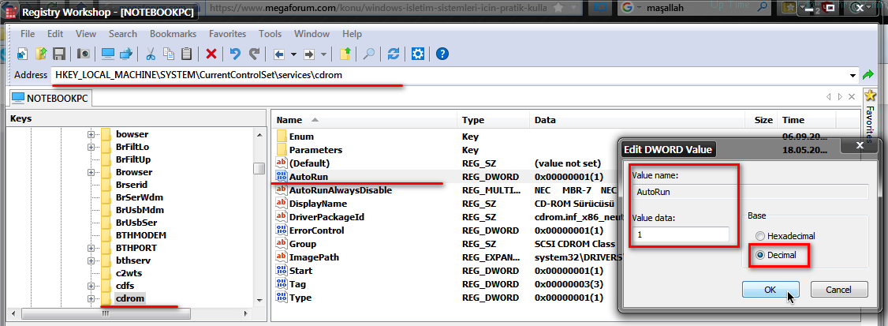This screenshot has width=888, height=326.
Task: Click the blue Help question icon
Action: (x=442, y=54)
